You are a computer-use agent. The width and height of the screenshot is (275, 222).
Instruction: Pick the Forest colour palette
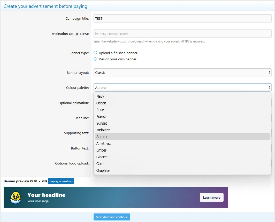click(x=182, y=117)
